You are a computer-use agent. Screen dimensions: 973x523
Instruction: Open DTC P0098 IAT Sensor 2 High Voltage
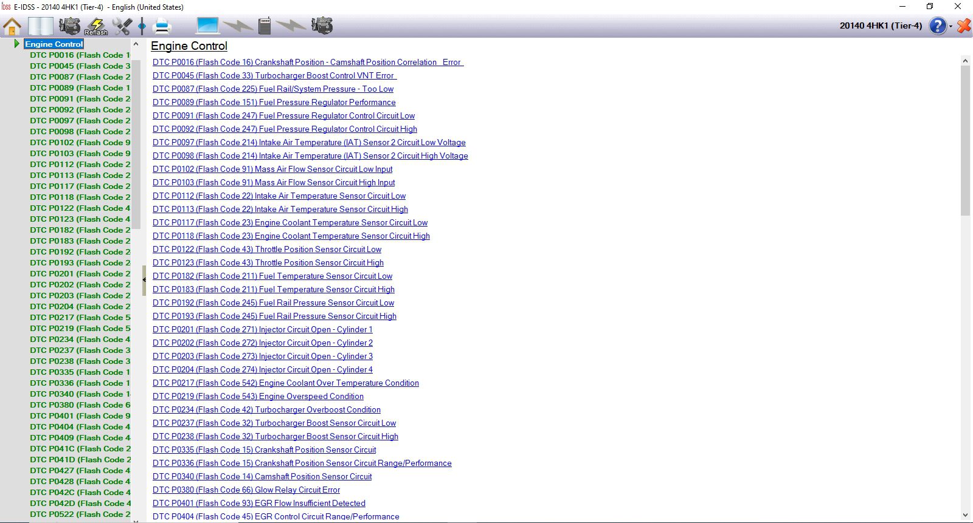[310, 156]
